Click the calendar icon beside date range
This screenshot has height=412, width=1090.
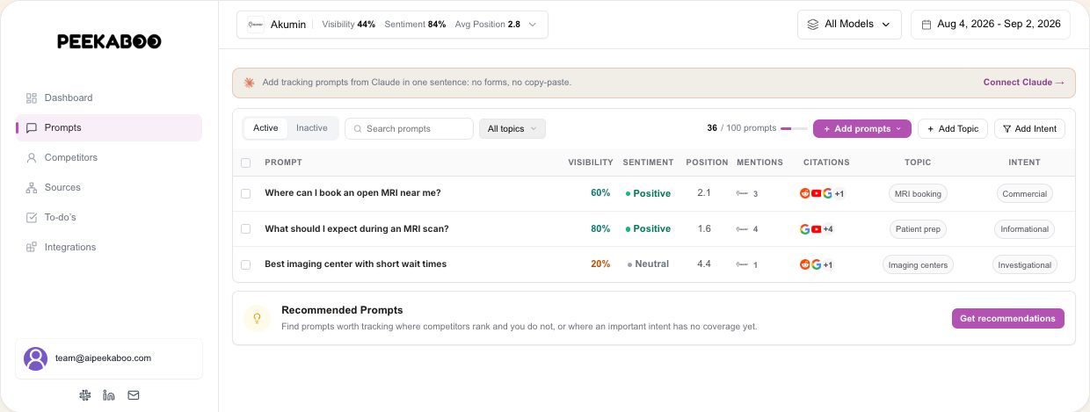click(926, 25)
